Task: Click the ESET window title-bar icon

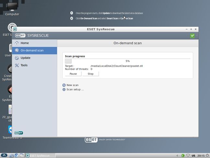Action: 15,29
